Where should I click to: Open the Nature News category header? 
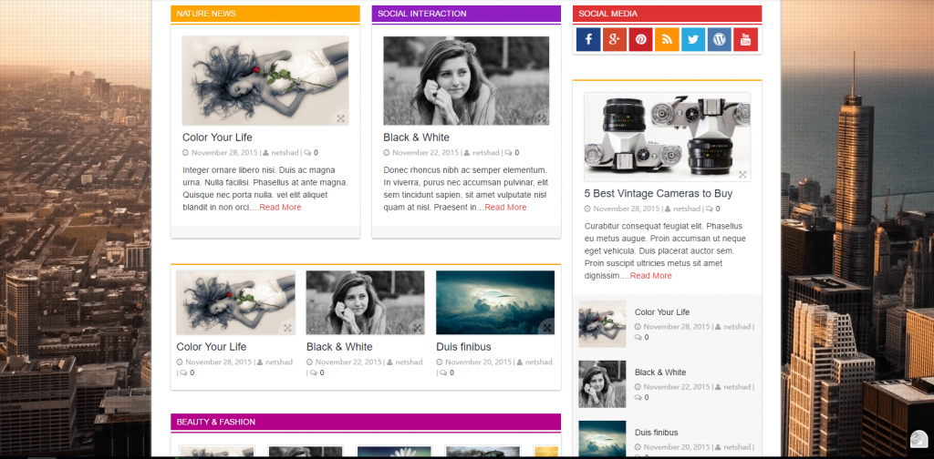[x=206, y=14]
